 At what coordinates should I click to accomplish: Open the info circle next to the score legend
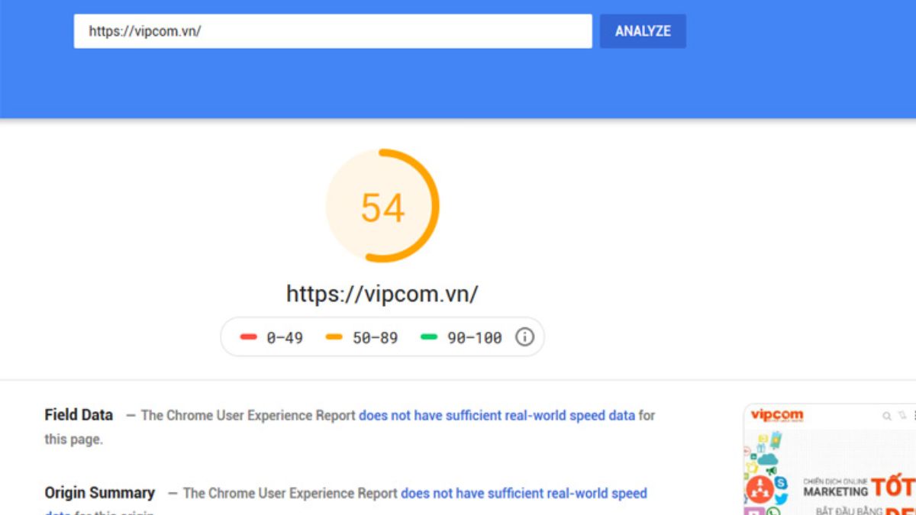524,336
